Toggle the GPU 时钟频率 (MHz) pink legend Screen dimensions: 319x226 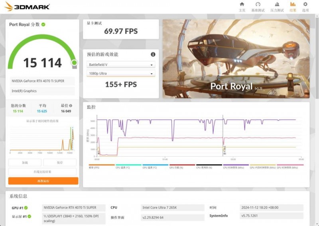(290, 166)
